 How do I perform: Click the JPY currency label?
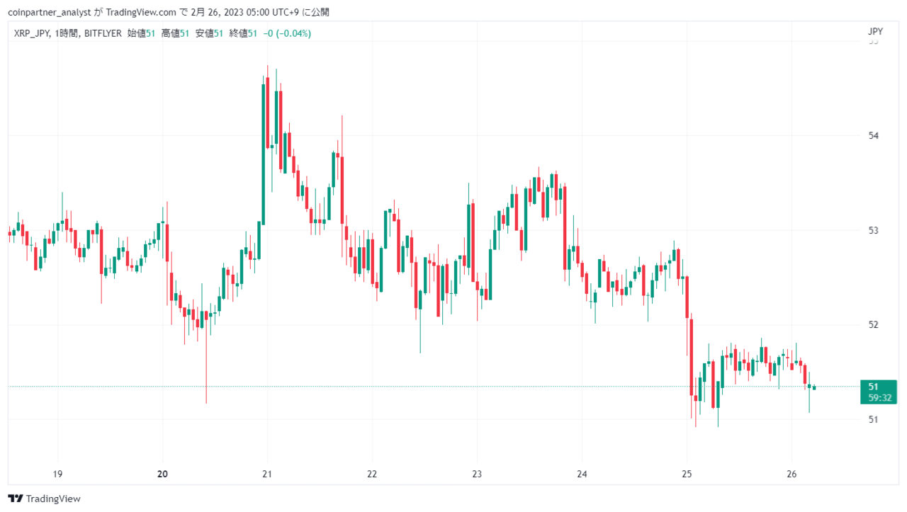tap(875, 32)
